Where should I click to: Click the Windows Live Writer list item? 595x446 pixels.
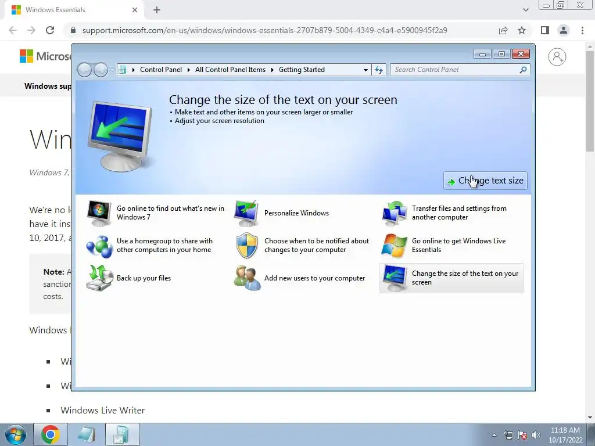pyautogui.click(x=102, y=411)
